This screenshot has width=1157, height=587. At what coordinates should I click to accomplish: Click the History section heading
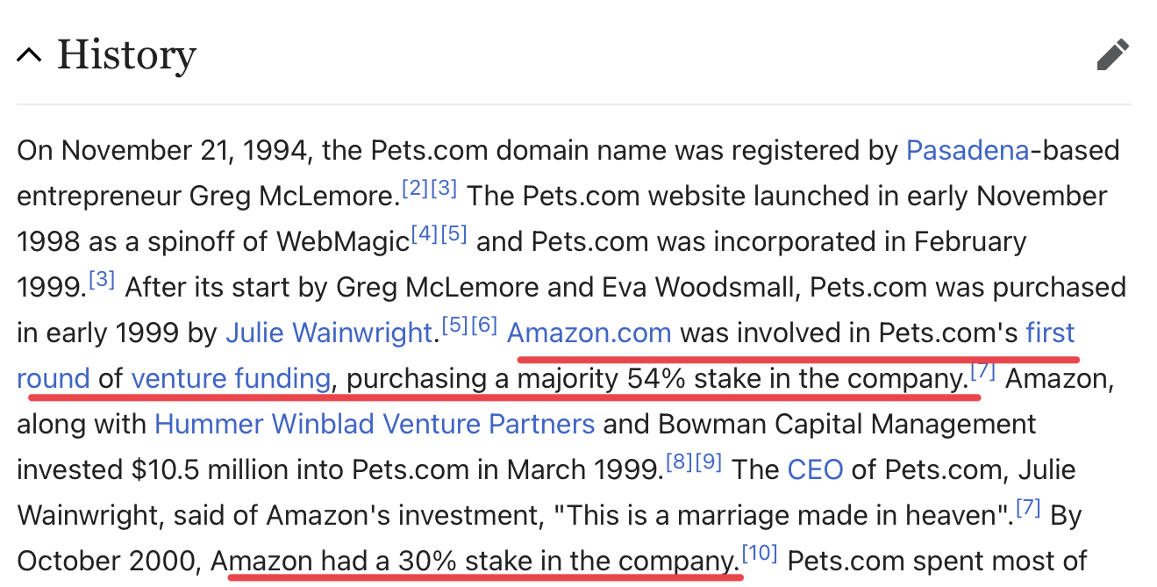click(x=126, y=56)
